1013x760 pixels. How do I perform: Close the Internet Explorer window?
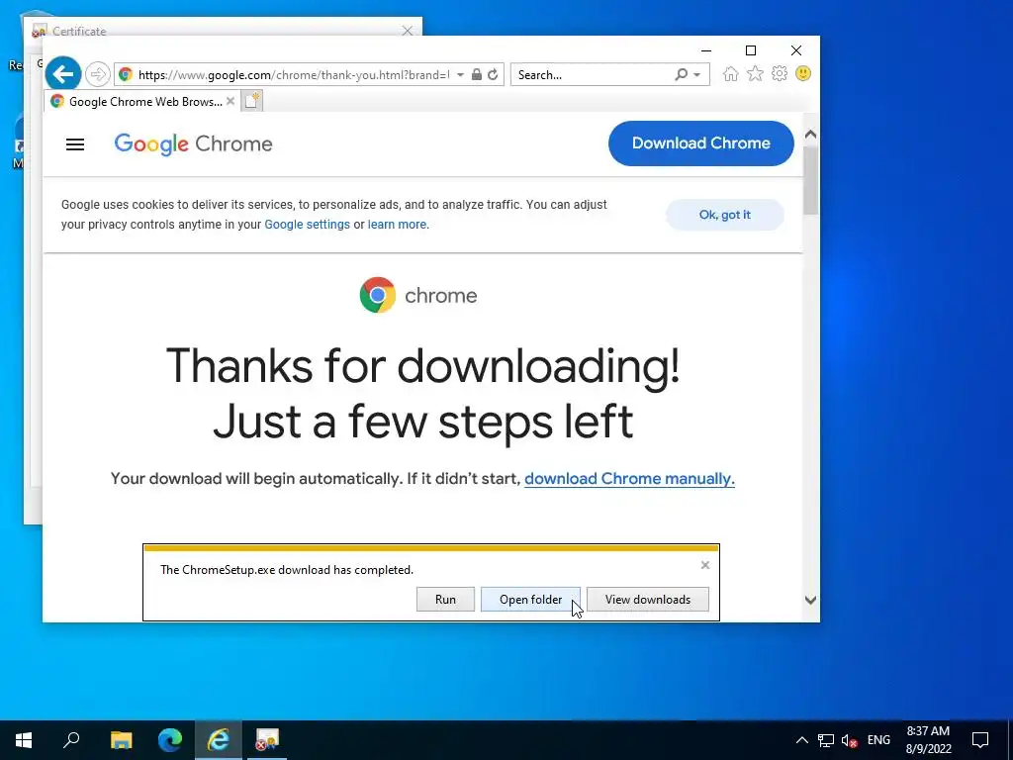click(x=796, y=50)
